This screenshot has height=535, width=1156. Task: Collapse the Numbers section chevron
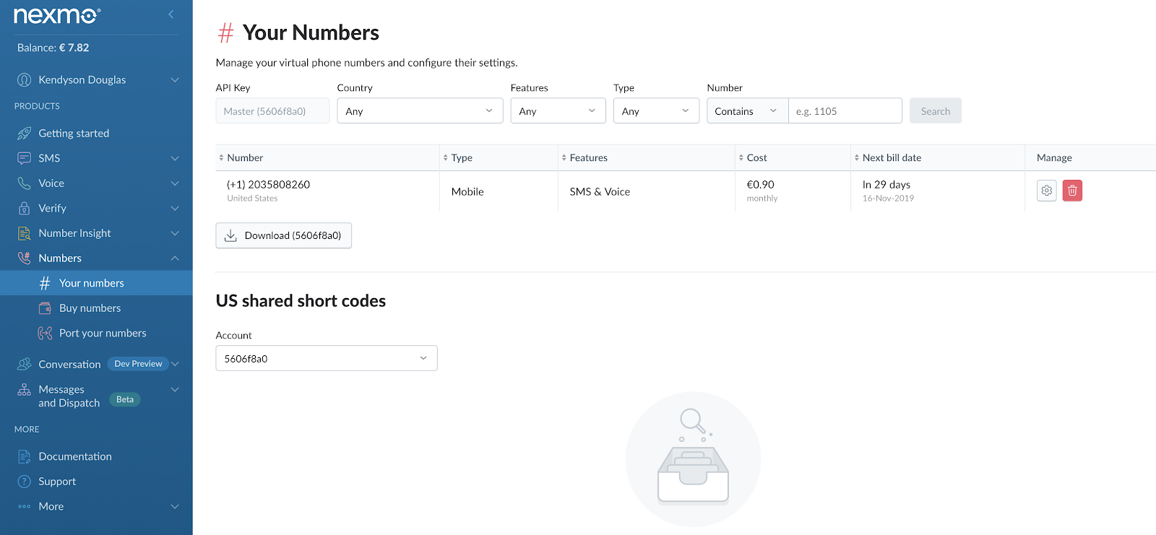[x=175, y=258]
